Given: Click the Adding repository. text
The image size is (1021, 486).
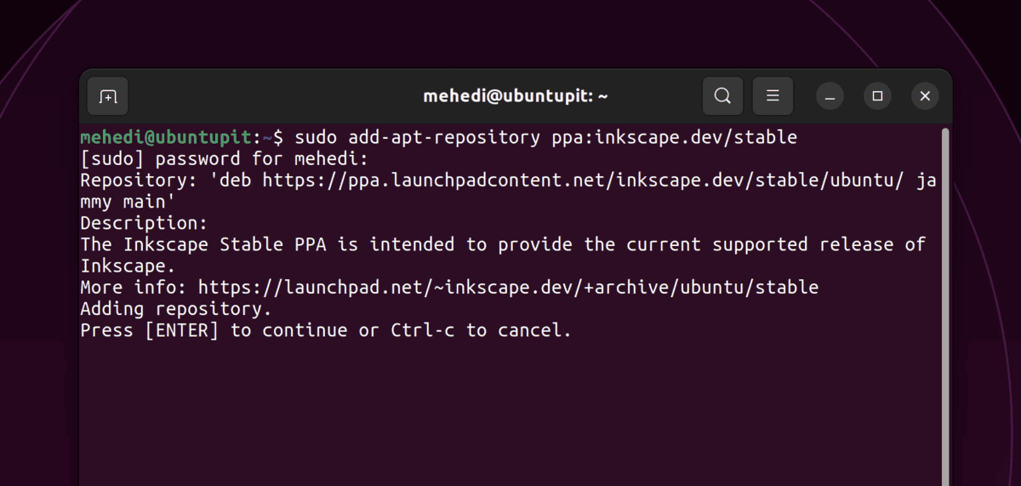Looking at the screenshot, I should coord(175,309).
